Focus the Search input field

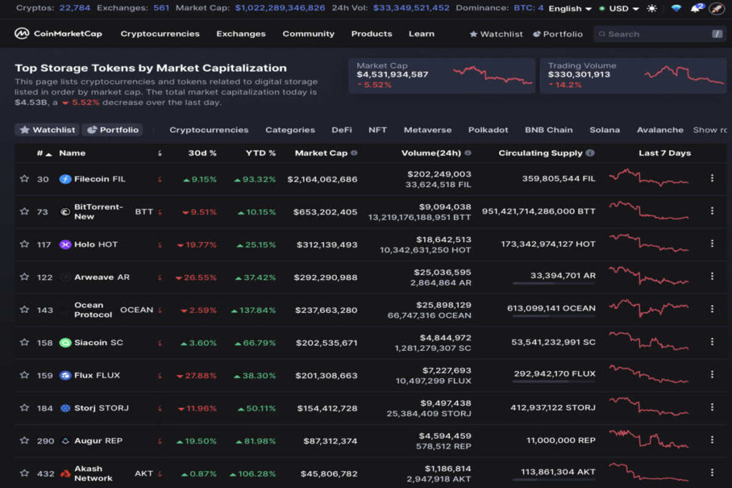(x=660, y=34)
